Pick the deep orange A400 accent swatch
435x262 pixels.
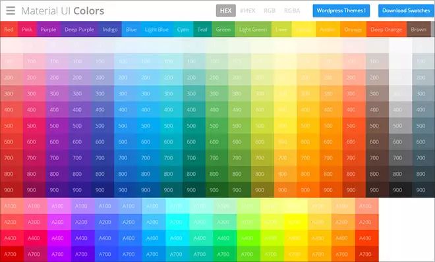pos(366,238)
